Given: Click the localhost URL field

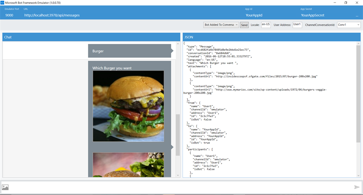Looking at the screenshot, I should (52, 15).
